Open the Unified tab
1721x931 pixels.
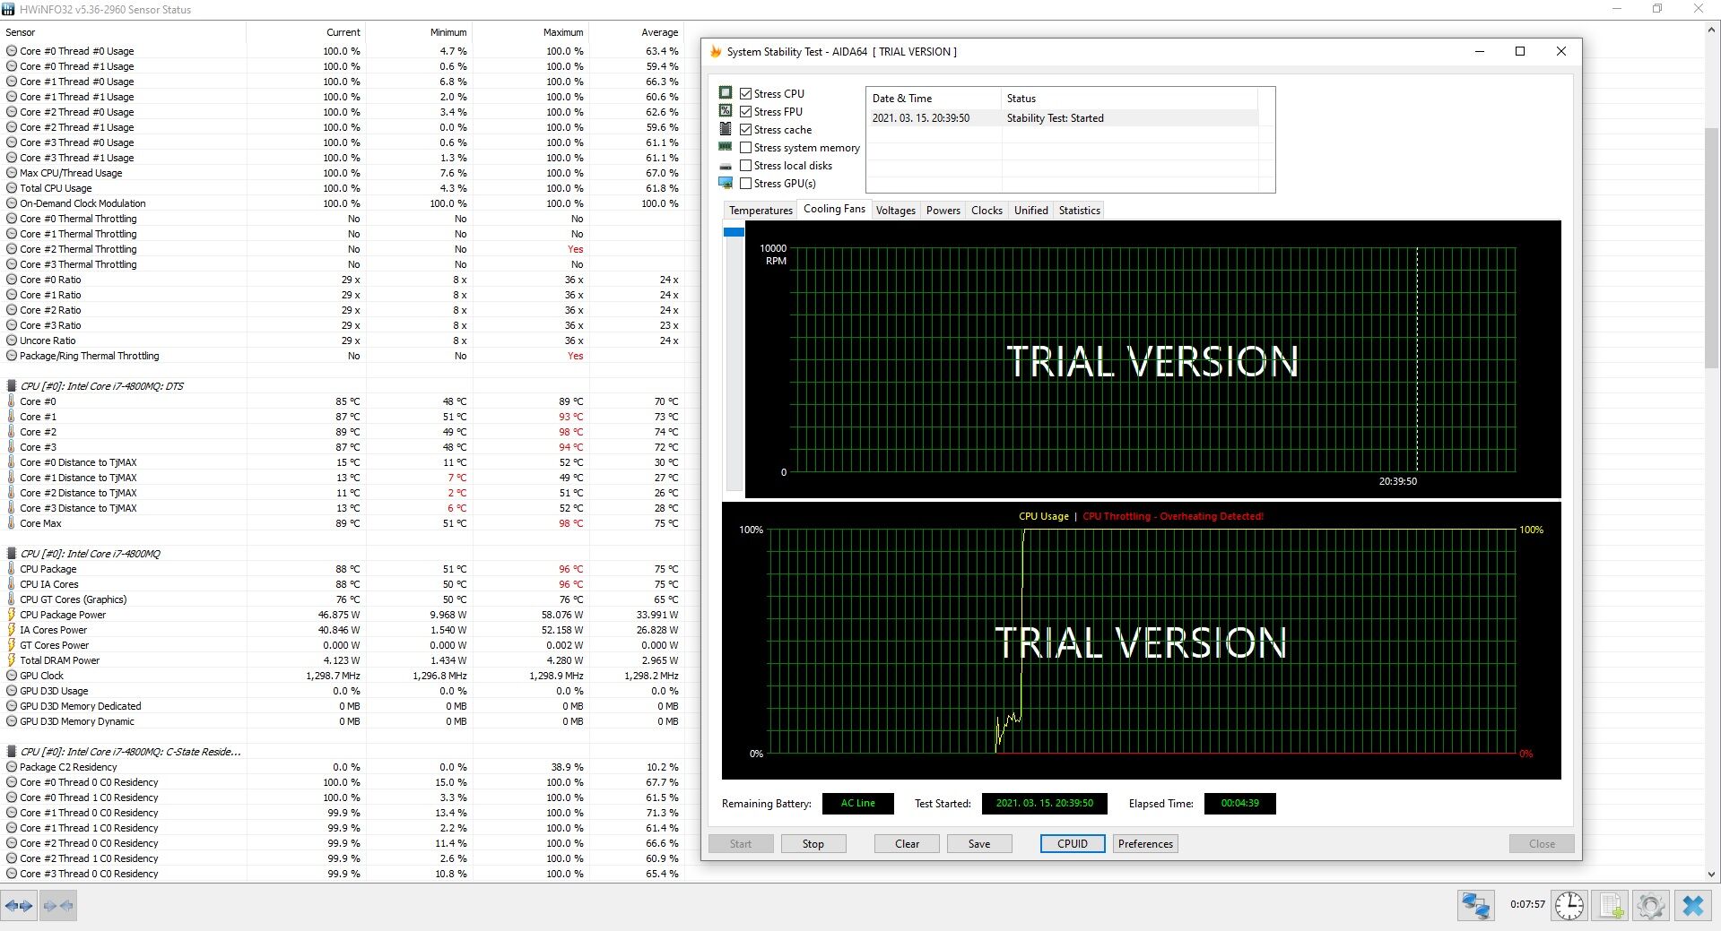coord(1030,211)
